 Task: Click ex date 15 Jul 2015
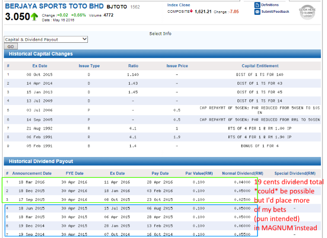(117, 208)
